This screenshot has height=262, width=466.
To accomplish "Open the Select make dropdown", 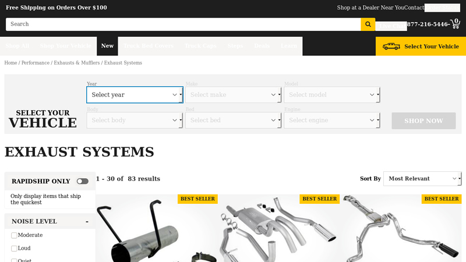I will pyautogui.click(x=234, y=95).
